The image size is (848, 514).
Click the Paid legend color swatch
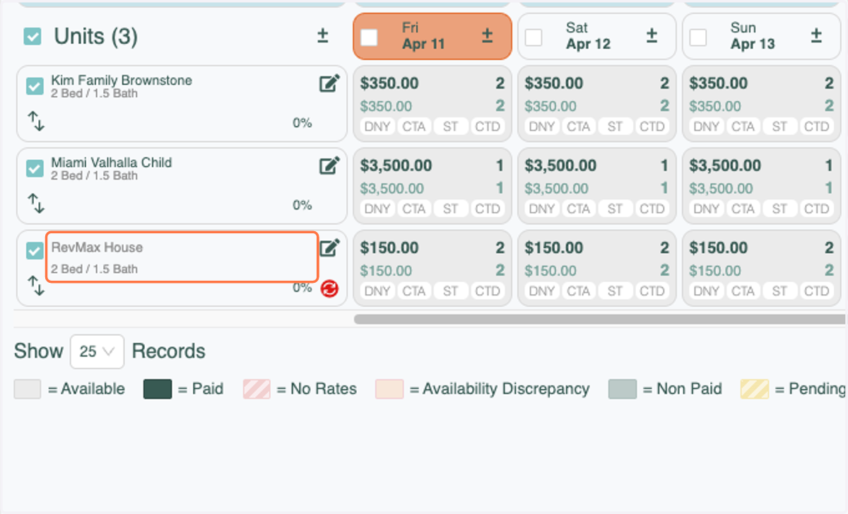pos(158,389)
